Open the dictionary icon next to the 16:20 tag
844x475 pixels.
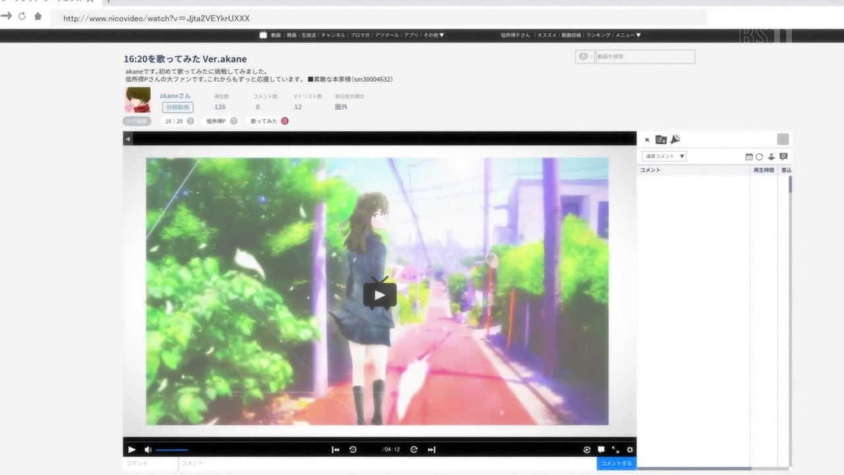[x=191, y=121]
